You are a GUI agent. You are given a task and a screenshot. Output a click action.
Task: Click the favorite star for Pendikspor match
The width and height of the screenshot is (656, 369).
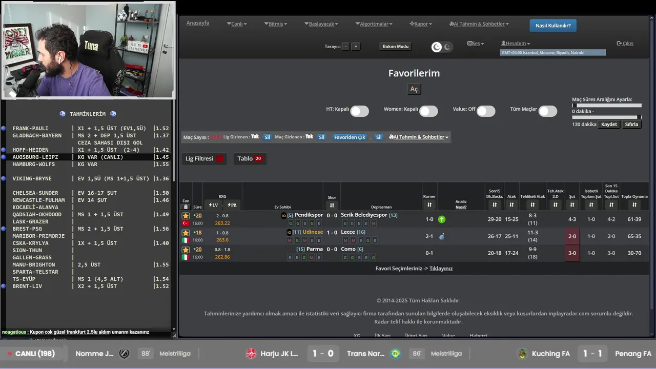pos(186,216)
